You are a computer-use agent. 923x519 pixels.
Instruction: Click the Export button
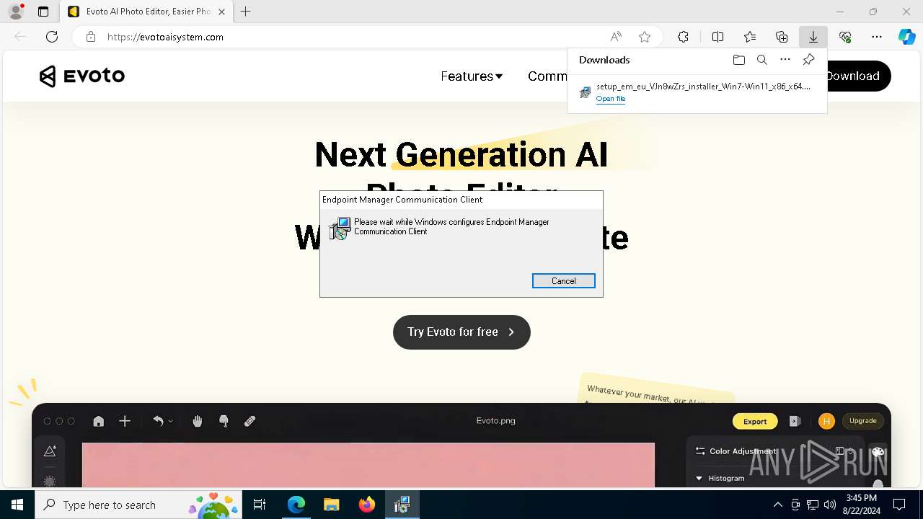(x=755, y=421)
